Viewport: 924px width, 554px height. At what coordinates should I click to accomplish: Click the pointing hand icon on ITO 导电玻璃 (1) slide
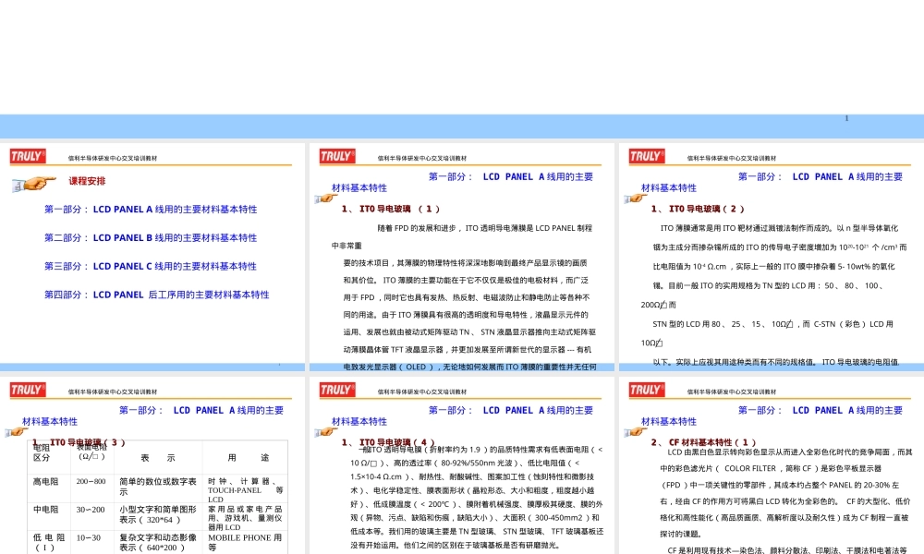pyautogui.click(x=326, y=199)
